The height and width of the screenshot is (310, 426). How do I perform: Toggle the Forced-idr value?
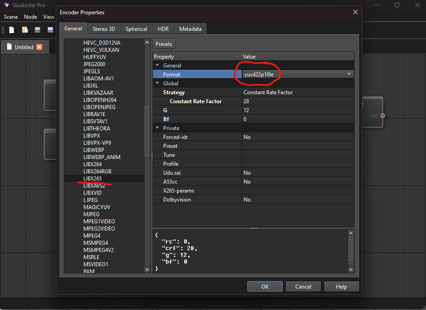pos(298,137)
